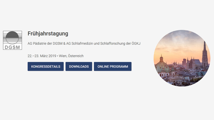Click the date 22.–23. März 2019

(x=42, y=56)
